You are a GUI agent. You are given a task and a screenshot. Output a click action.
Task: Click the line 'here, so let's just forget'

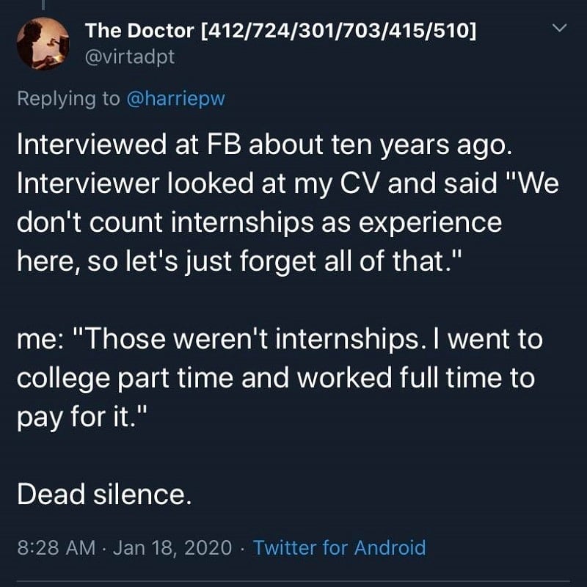[238, 261]
